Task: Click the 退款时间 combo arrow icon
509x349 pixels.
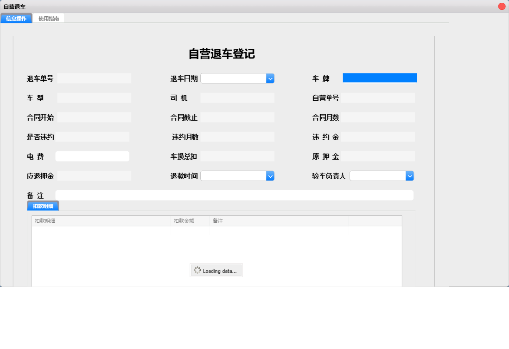Action: (270, 175)
